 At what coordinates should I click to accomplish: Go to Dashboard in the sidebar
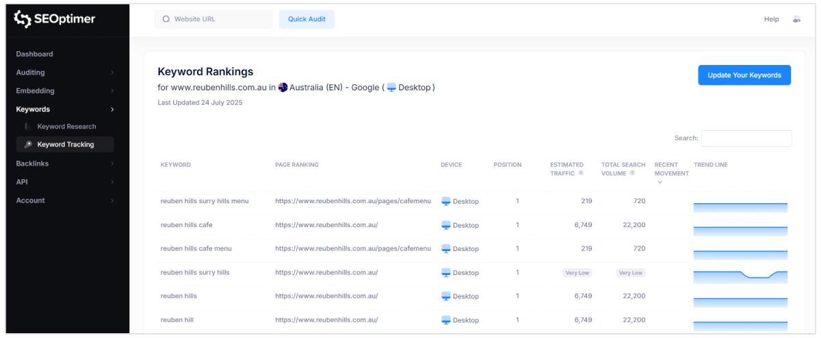point(34,54)
